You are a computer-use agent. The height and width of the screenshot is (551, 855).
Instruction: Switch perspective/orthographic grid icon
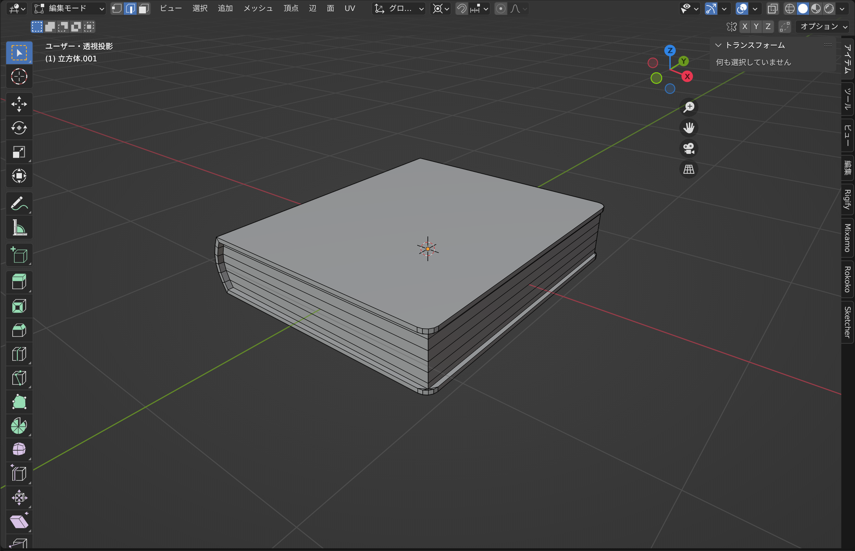[689, 169]
